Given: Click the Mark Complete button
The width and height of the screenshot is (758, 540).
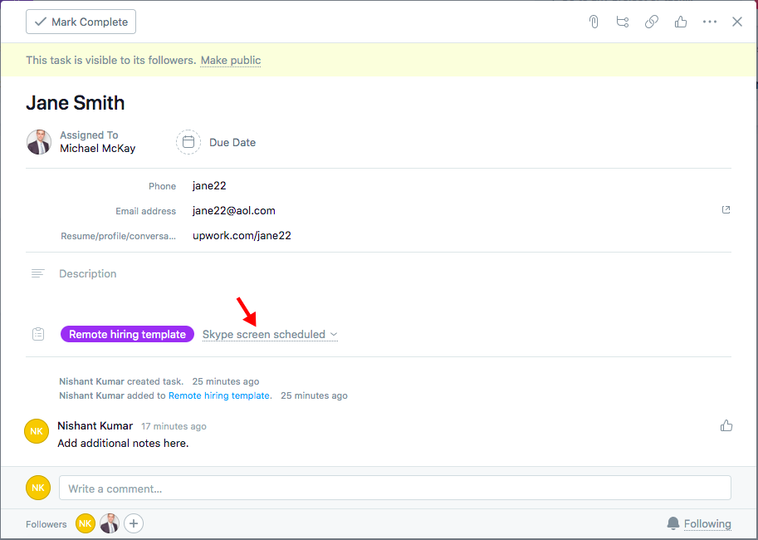Looking at the screenshot, I should [81, 22].
